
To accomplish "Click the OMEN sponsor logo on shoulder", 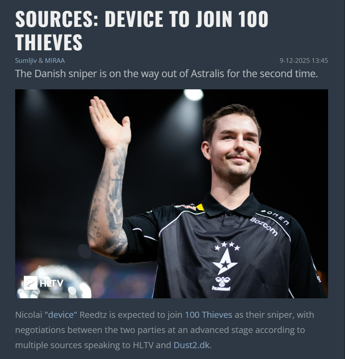I will pyautogui.click(x=275, y=217).
